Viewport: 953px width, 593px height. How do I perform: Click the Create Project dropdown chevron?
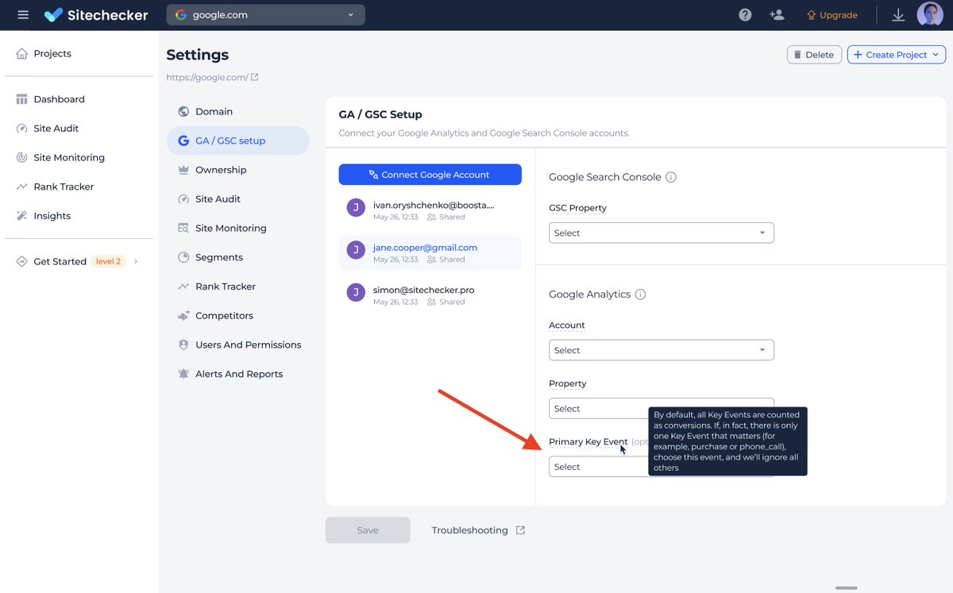coord(935,55)
